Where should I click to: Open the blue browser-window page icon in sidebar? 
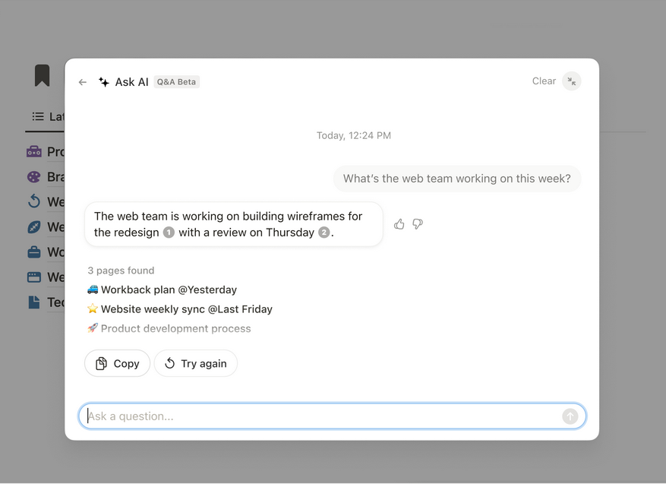pyautogui.click(x=34, y=277)
